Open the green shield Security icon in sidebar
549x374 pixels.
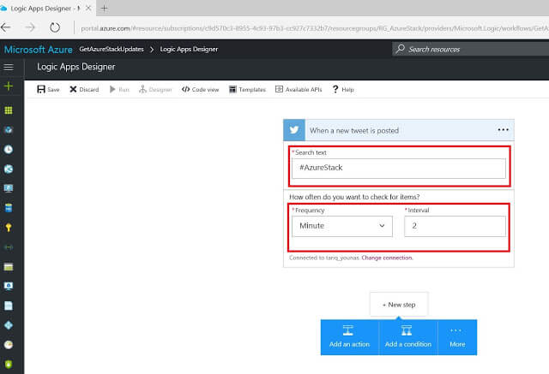[x=9, y=365]
